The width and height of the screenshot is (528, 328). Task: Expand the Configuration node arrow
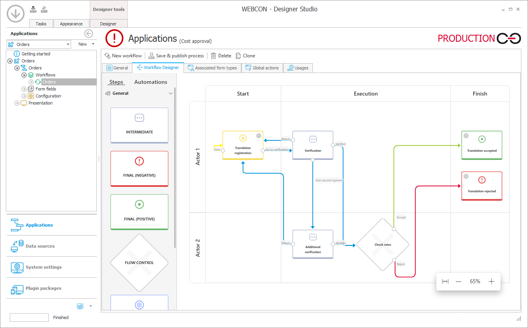click(24, 96)
